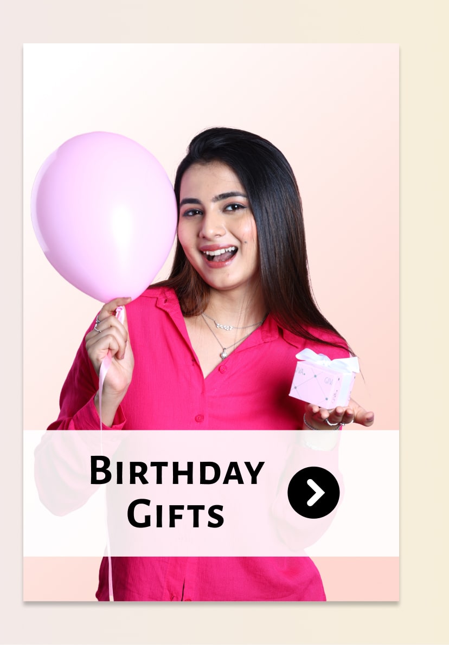Click the word "Birthday" in the banner
The width and height of the screenshot is (449, 645).
(177, 470)
